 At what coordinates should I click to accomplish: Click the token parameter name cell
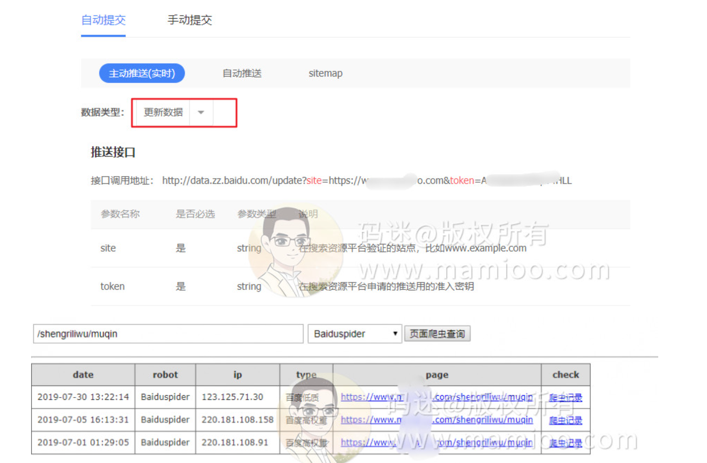[112, 287]
